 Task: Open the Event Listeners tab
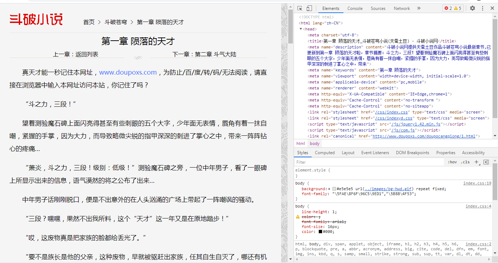point(375,153)
